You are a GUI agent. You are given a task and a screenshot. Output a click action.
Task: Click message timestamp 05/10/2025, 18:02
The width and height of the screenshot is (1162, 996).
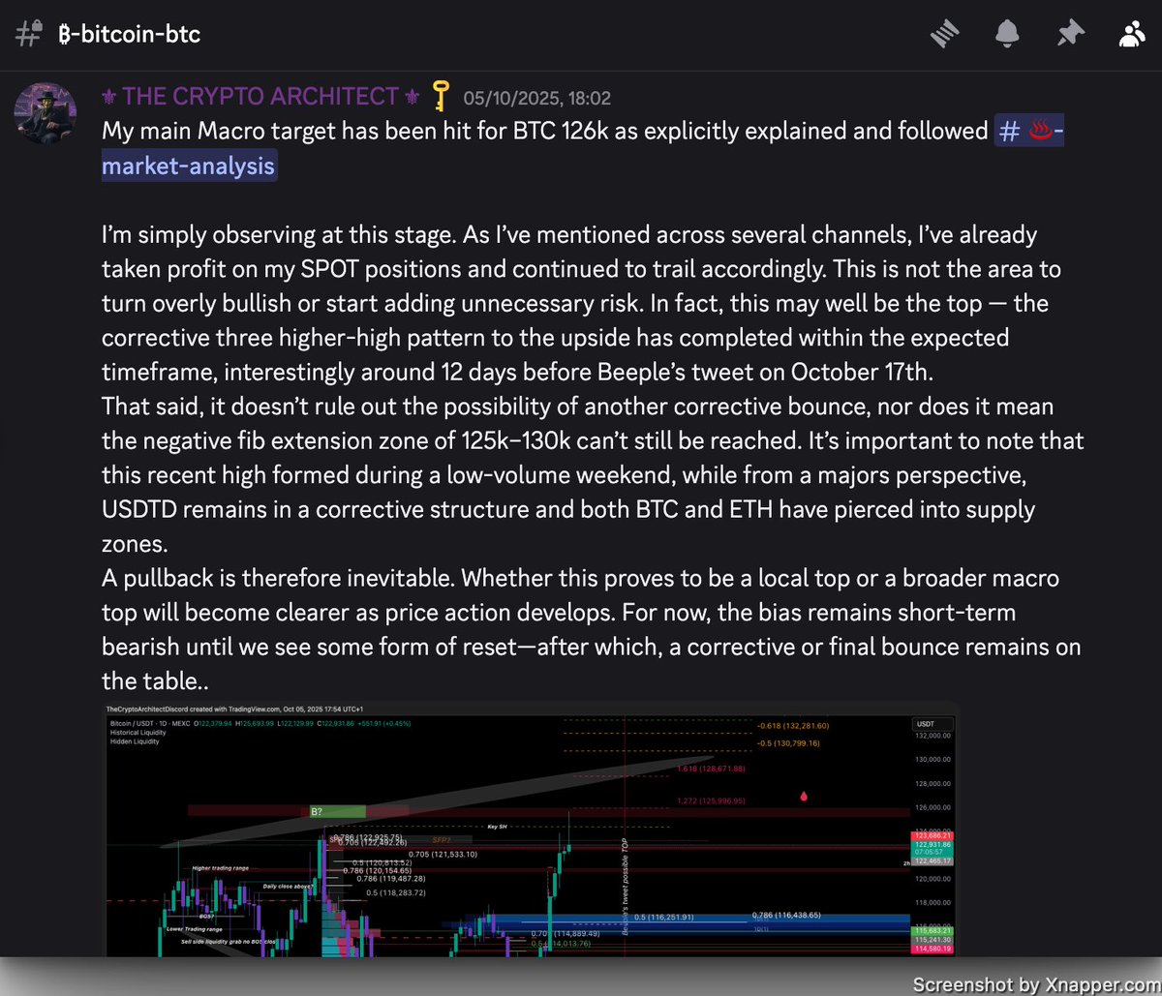click(x=537, y=98)
